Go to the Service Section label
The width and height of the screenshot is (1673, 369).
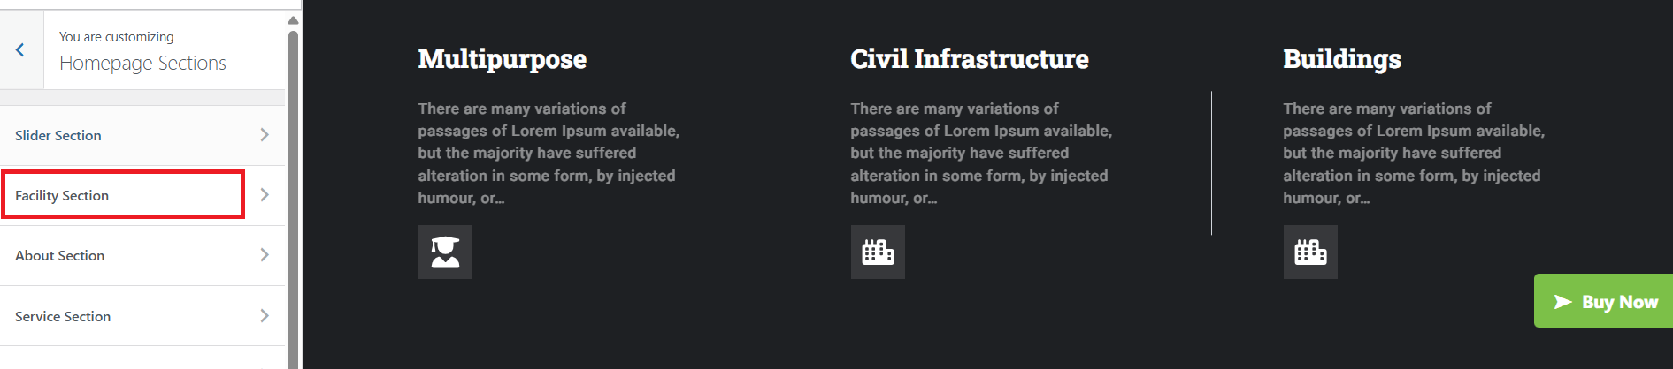[x=63, y=317]
